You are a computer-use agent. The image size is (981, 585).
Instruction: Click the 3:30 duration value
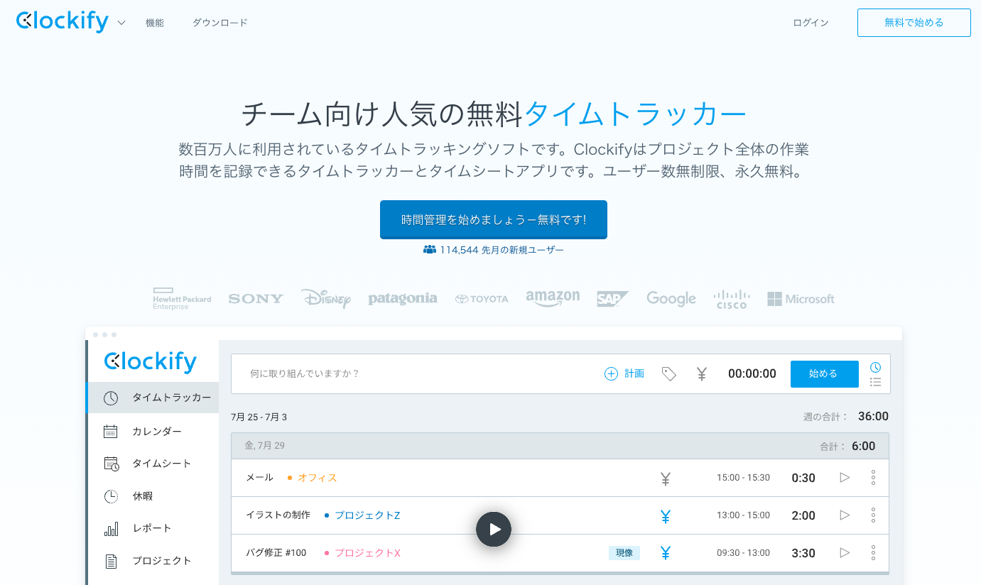tap(803, 554)
